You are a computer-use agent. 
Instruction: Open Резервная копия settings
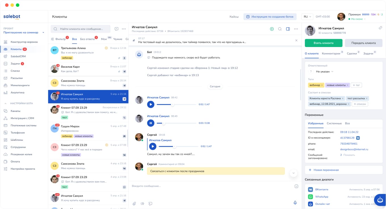tap(21, 154)
